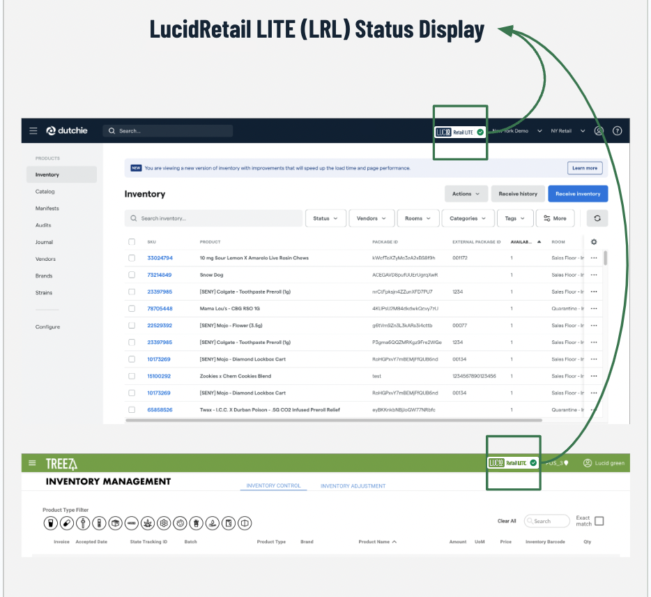Click the Dutchie logo
Image resolution: width=651 pixels, height=597 pixels.
click(66, 130)
